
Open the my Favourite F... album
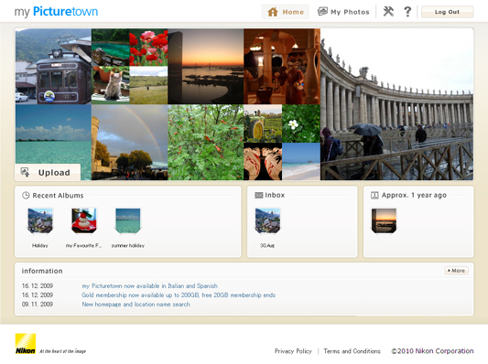[84, 220]
